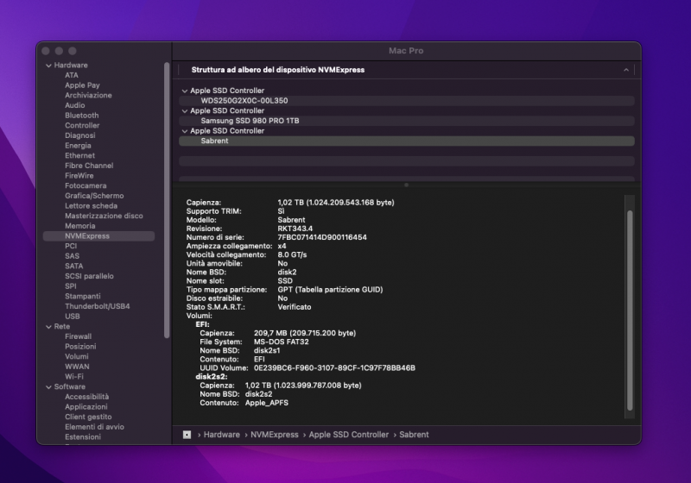The height and width of the screenshot is (483, 691).
Task: Collapse the NVMExpress device tree header chevron
Action: click(x=625, y=70)
